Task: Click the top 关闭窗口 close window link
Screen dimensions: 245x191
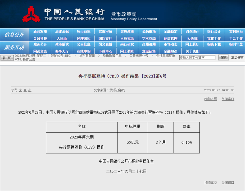Action: tap(228, 99)
